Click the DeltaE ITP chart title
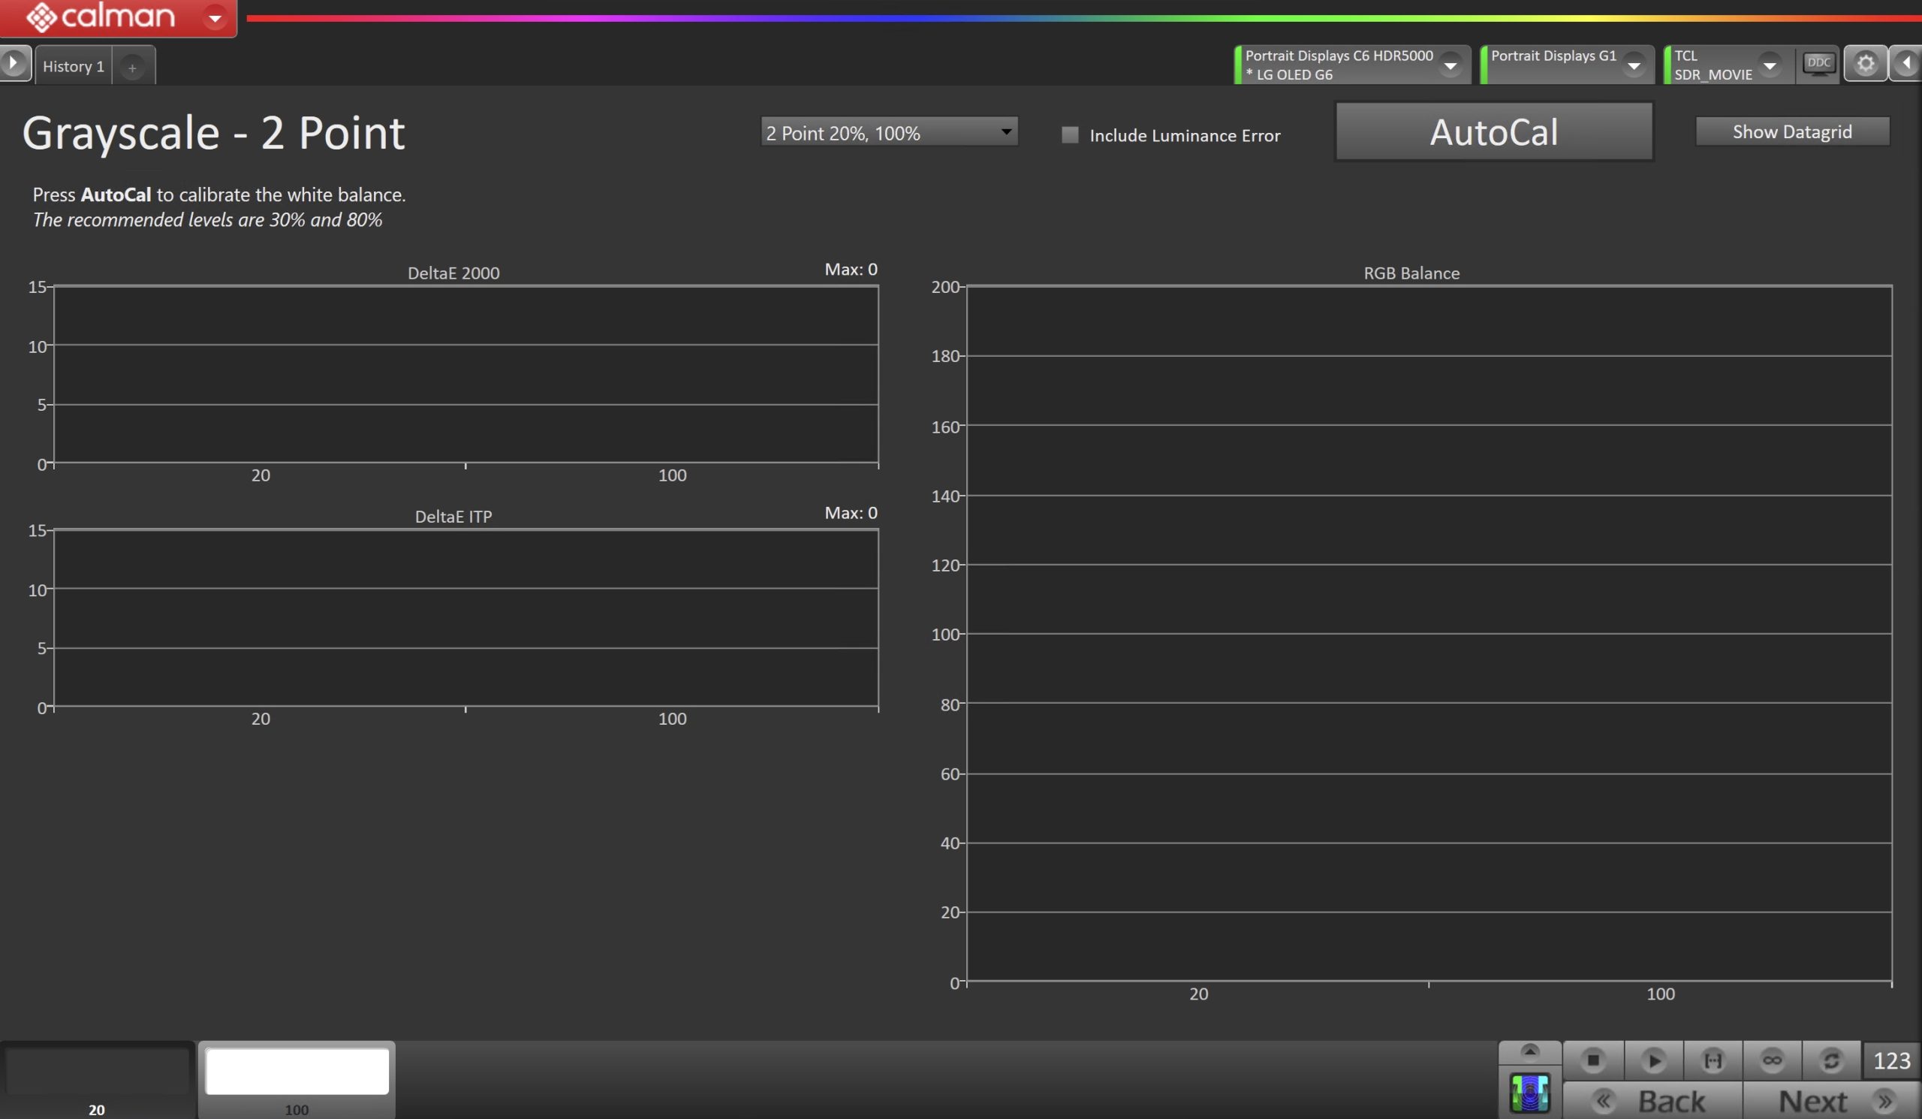Image resolution: width=1922 pixels, height=1119 pixels. 453,517
